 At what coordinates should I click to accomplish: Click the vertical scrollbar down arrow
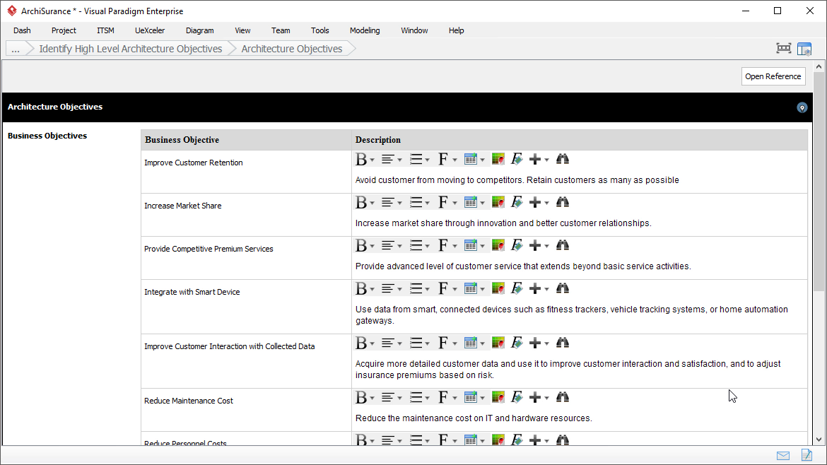point(819,439)
